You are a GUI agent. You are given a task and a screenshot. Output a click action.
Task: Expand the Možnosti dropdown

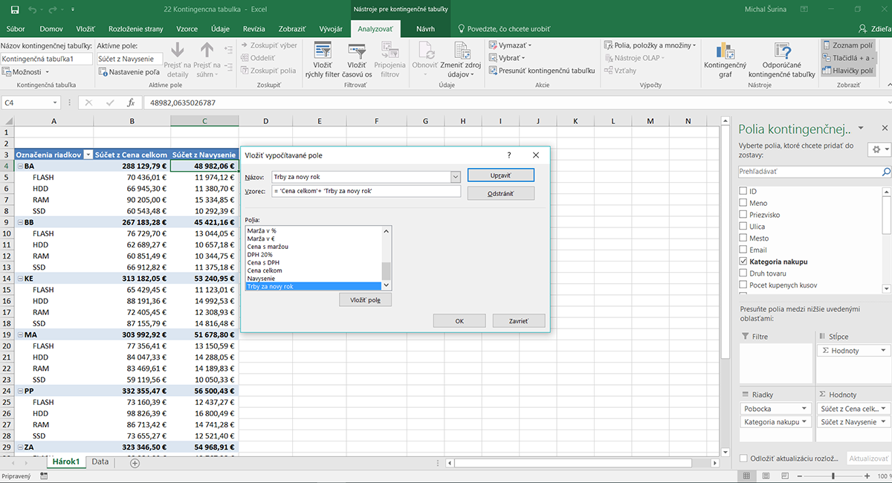click(x=26, y=72)
